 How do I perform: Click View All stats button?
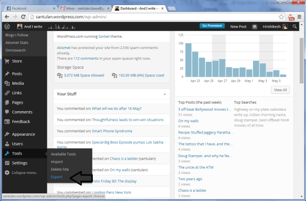coord(280,90)
